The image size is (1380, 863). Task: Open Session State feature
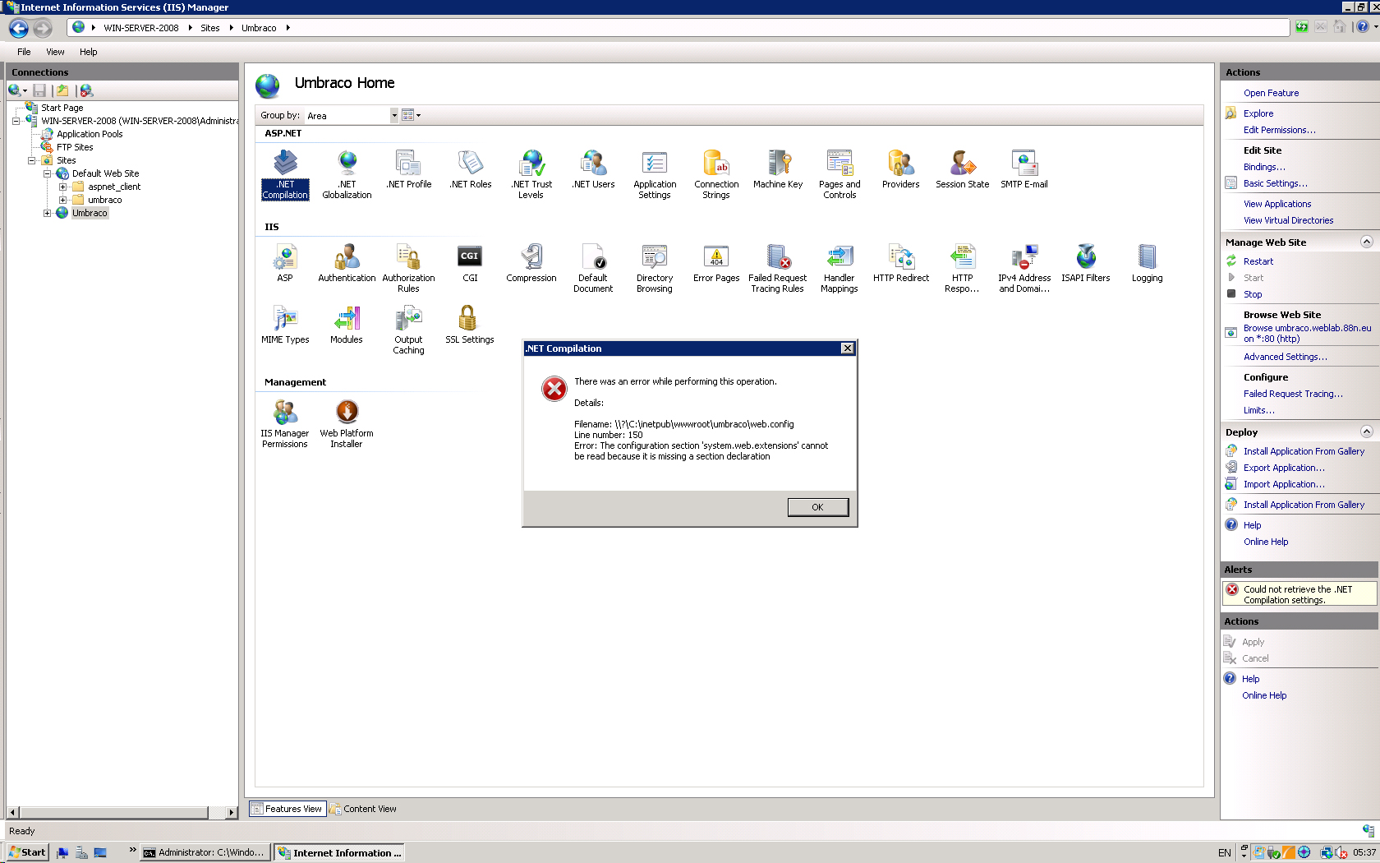963,169
